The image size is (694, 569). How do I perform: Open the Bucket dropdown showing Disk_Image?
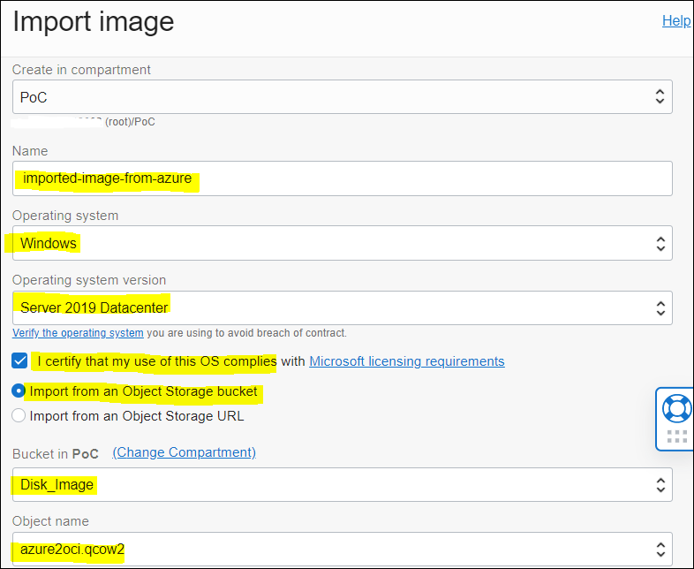[x=342, y=484]
